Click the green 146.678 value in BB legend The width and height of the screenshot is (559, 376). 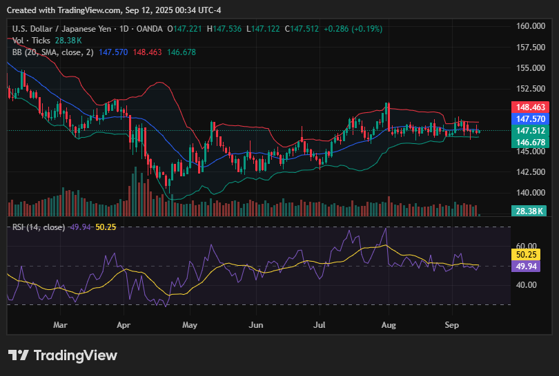click(x=182, y=52)
